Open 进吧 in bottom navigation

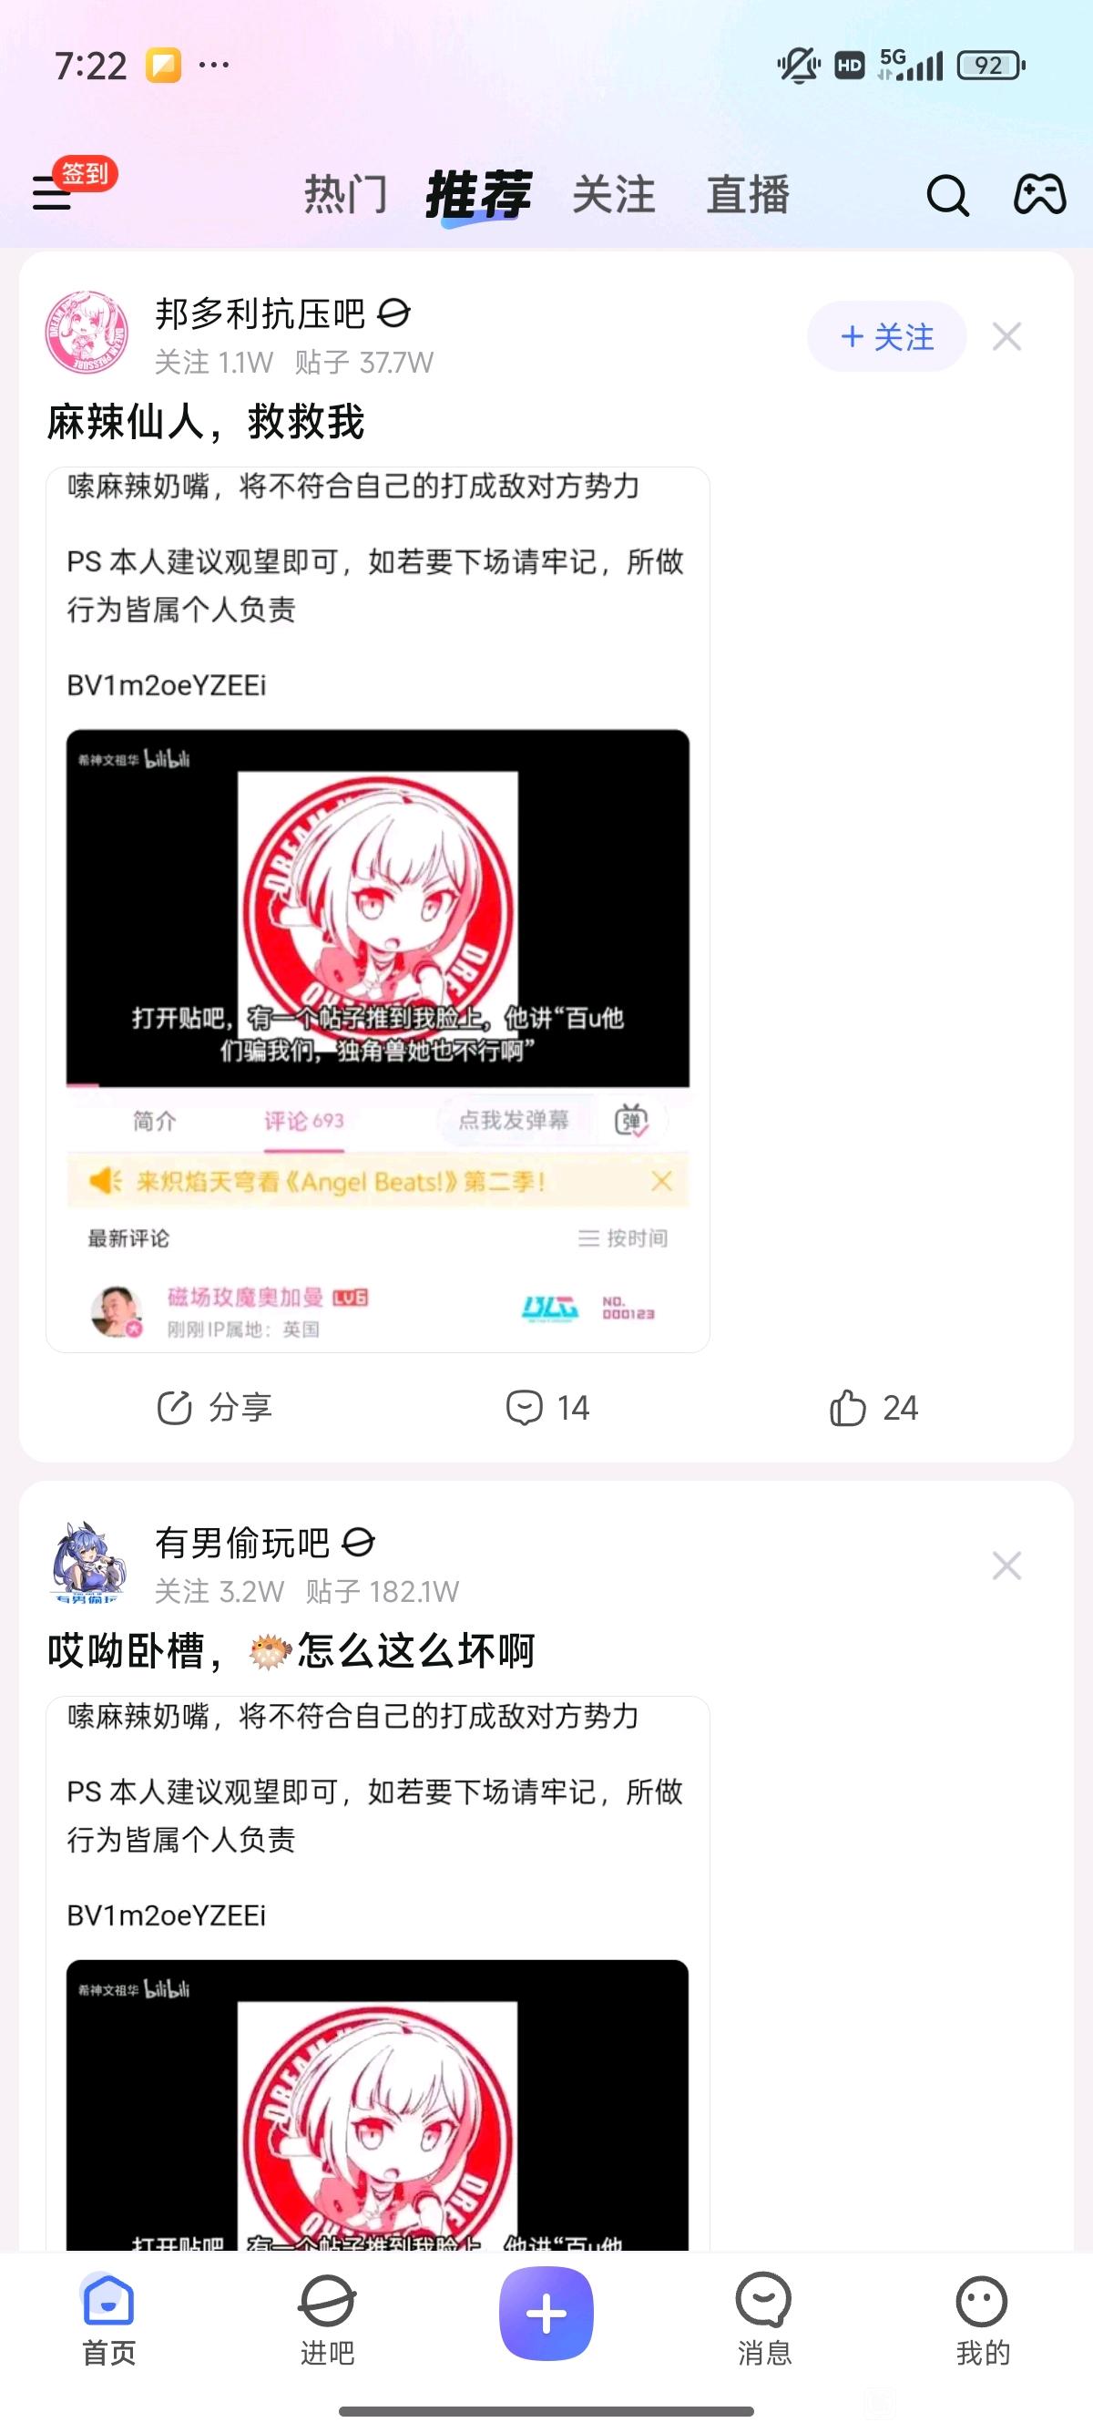point(328,2320)
